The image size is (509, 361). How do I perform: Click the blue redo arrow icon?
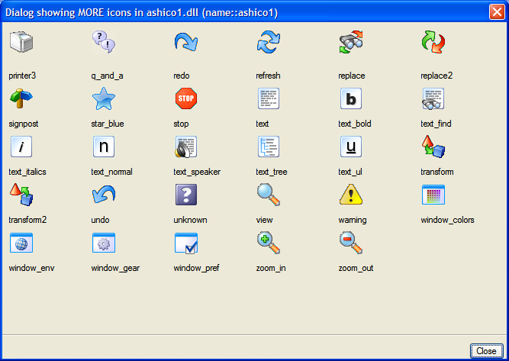click(185, 43)
